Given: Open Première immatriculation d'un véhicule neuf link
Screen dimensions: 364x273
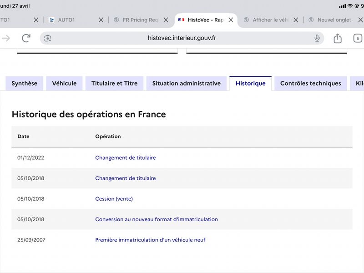Looking at the screenshot, I should coord(150,240).
